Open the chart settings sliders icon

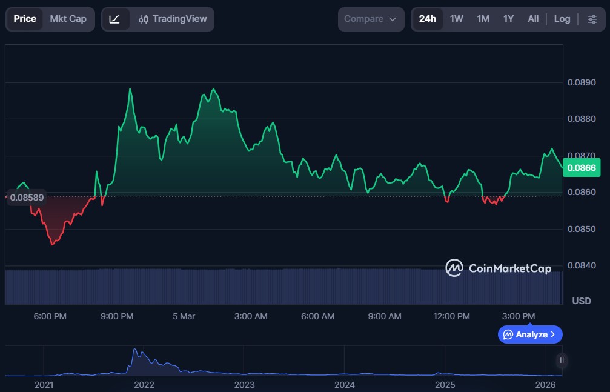pos(592,19)
